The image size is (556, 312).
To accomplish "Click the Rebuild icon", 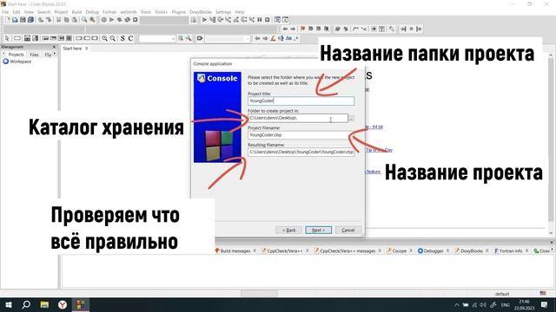I will (x=128, y=20).
